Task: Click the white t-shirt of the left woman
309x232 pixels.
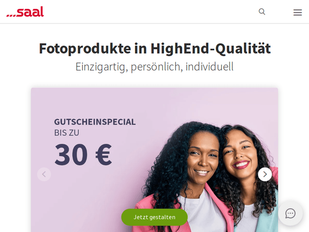Action: [203, 213]
